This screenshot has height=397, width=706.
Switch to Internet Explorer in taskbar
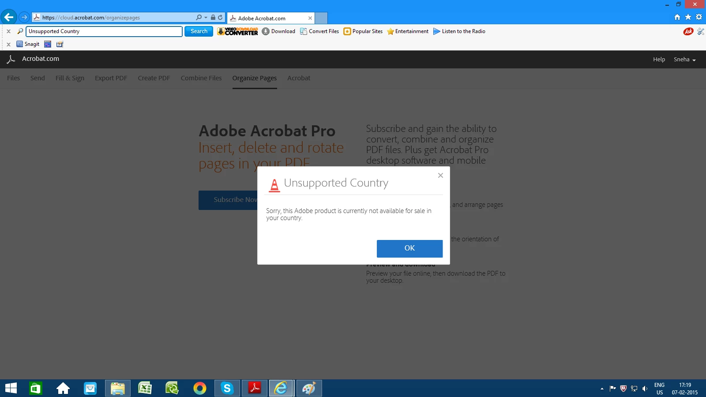click(x=281, y=389)
